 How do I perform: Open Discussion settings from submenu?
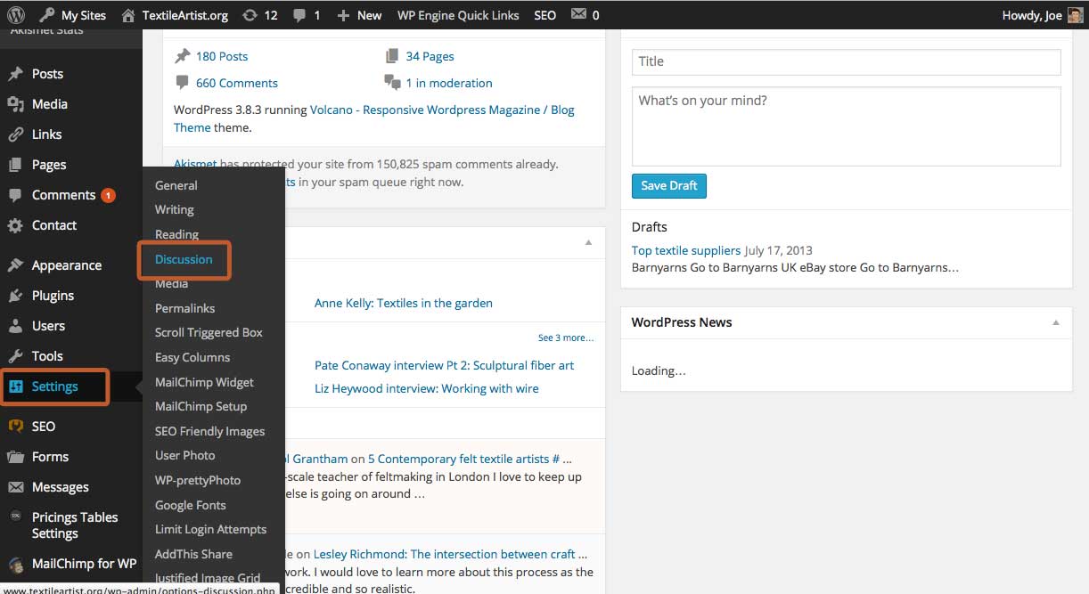coord(184,259)
